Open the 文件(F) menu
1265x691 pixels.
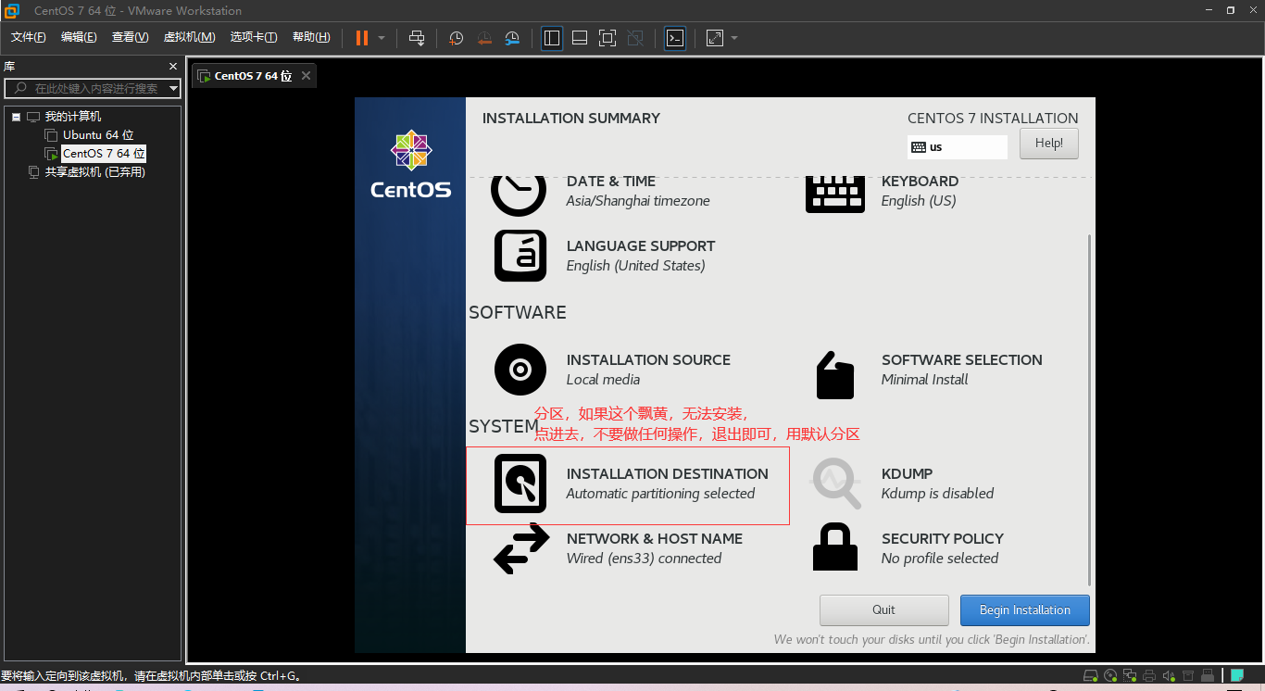pos(29,37)
